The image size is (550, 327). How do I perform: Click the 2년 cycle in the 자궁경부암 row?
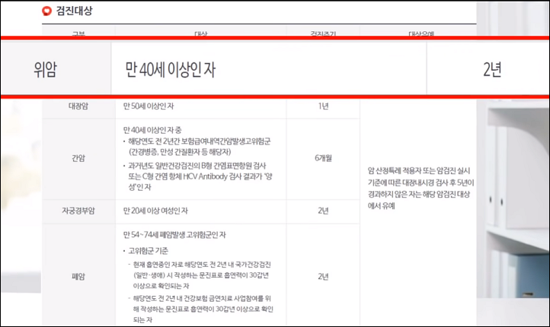click(x=324, y=211)
